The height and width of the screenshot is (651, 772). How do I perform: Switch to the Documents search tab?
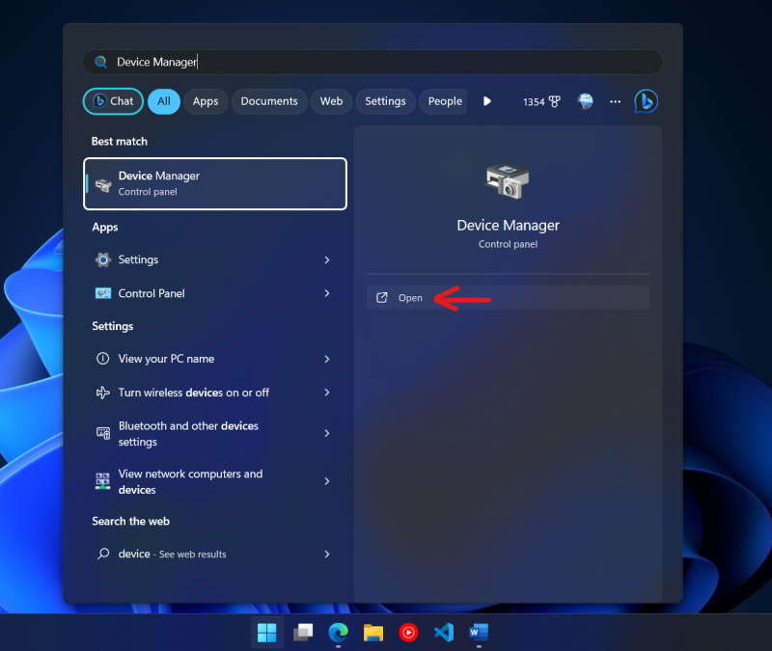269,101
